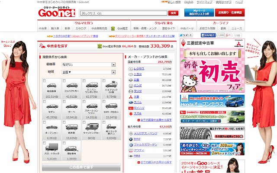Click the サイトマップ link at top
Image resolution: width=277 pixels, height=173 pixels.
(204, 2)
